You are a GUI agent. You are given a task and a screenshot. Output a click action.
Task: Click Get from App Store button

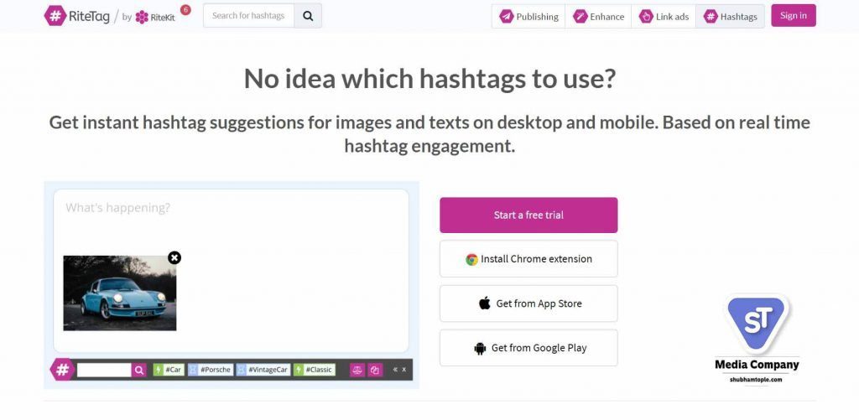point(528,303)
